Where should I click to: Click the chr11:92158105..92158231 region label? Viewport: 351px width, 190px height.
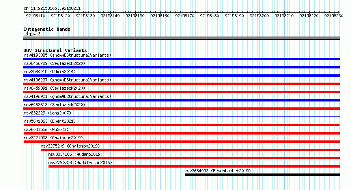pos(52,9)
